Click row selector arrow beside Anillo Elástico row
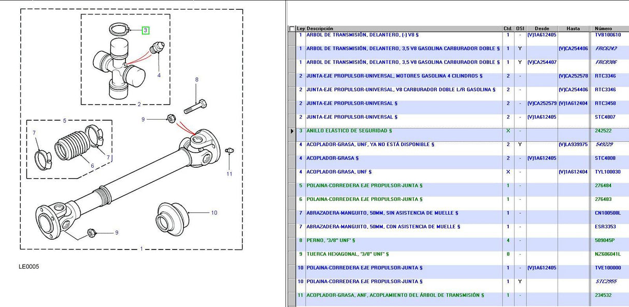This screenshot has height=307, width=629. point(292,131)
